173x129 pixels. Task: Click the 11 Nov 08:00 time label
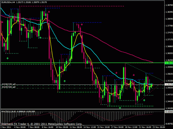click(76, 127)
